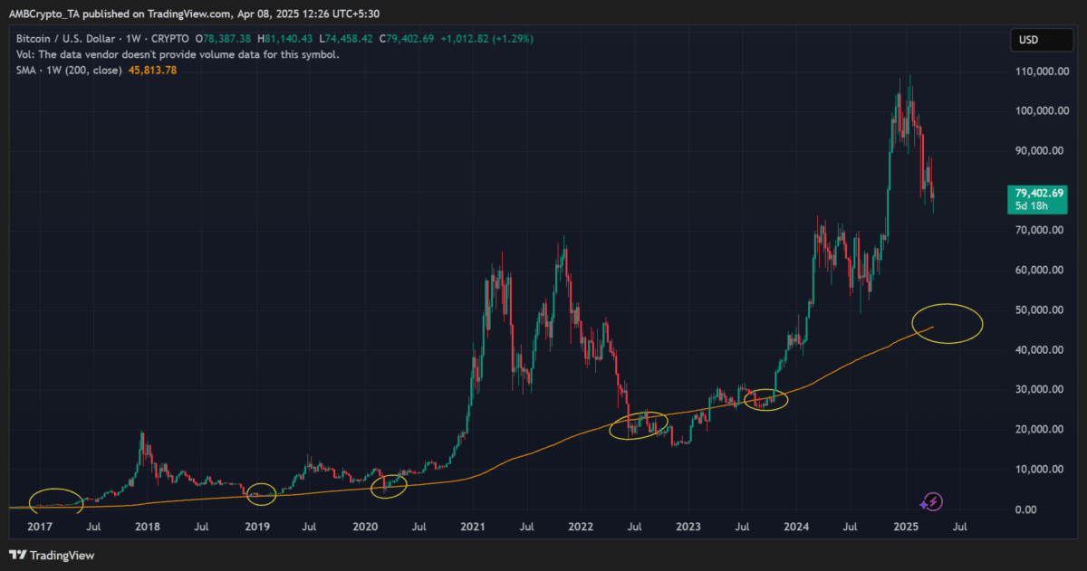Click the 60,000.00 price axis label
The image size is (1087, 571).
[x=1038, y=270]
